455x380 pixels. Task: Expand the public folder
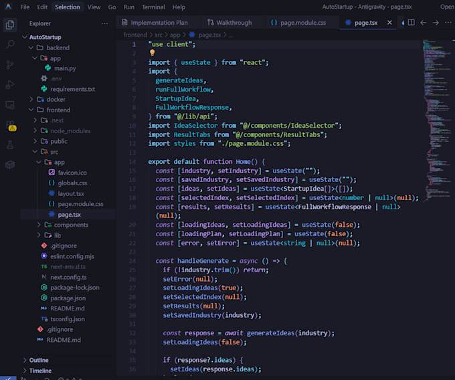click(x=35, y=141)
